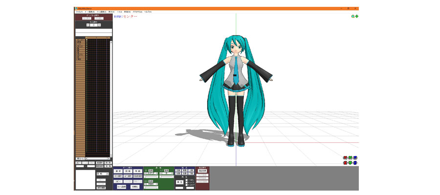Open the アクセサリ(A) menu

(x=137, y=12)
